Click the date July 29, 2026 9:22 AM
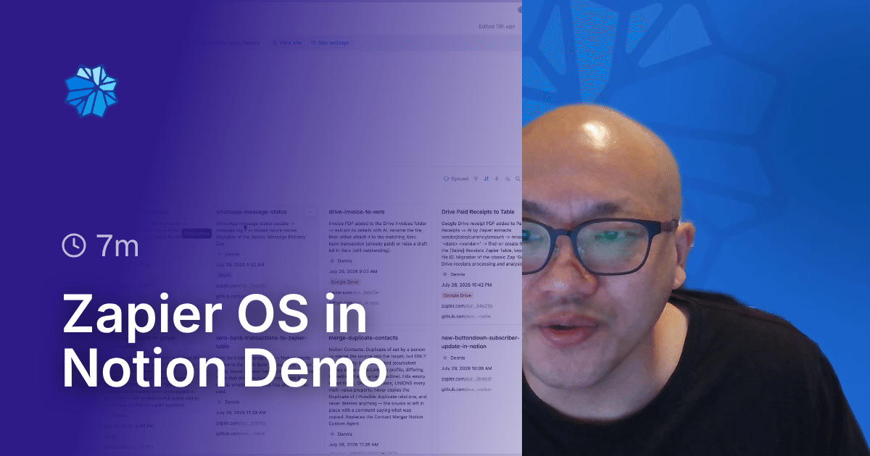Screen dimensions: 870x456 tap(239, 265)
